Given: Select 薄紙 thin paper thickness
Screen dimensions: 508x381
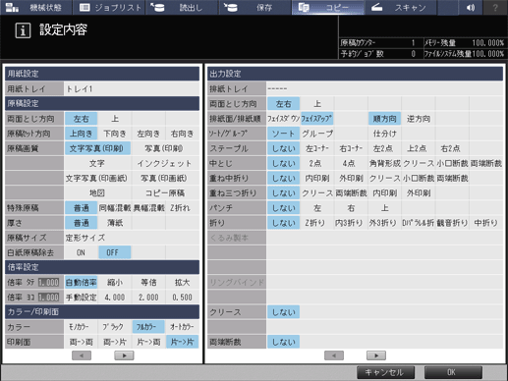Looking at the screenshot, I should (x=115, y=223).
